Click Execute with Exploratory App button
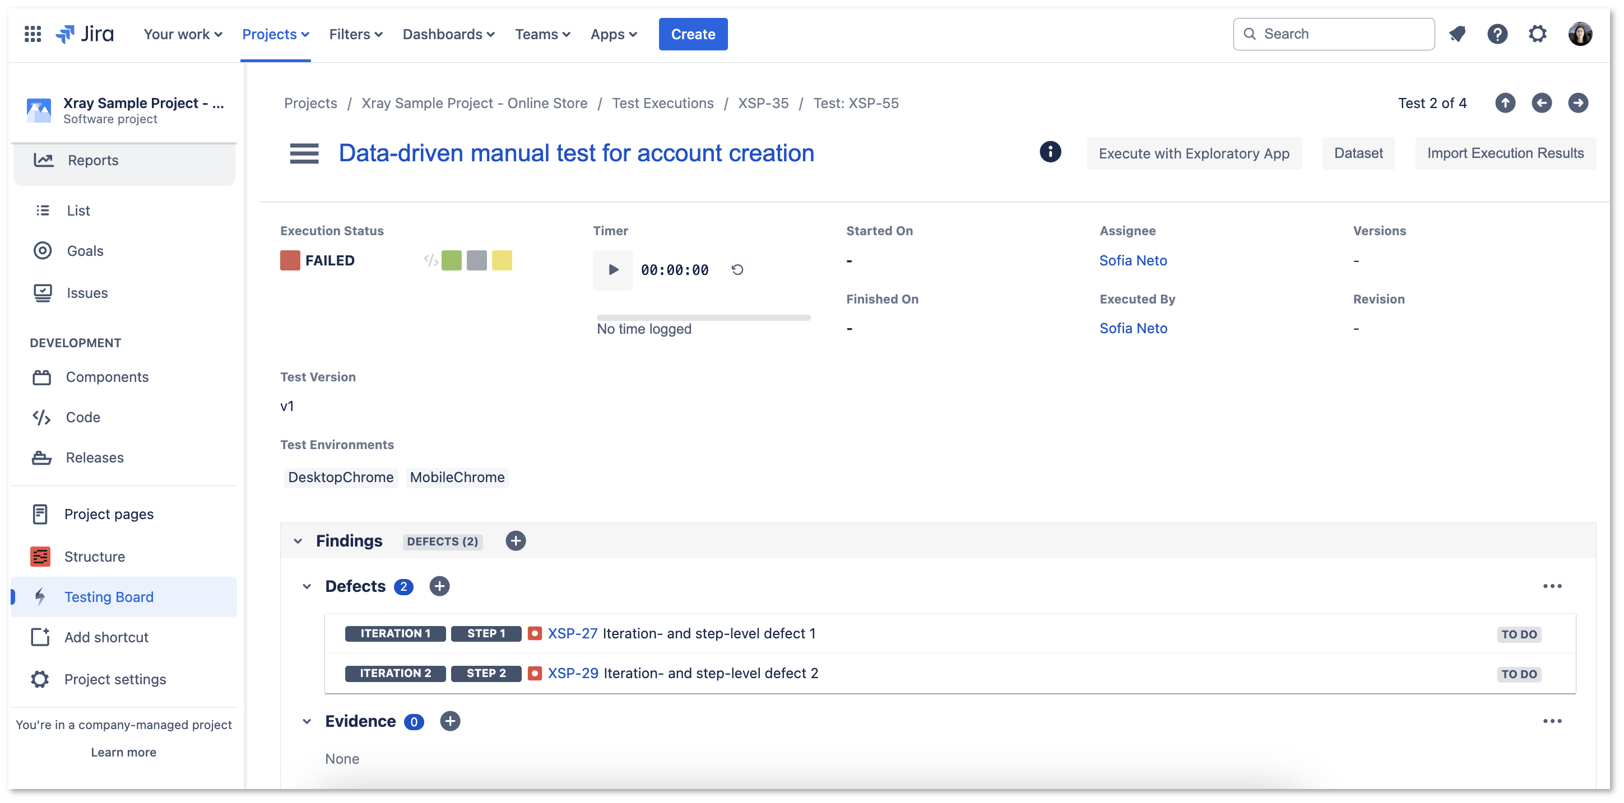This screenshot has width=1624, height=803. click(1194, 153)
